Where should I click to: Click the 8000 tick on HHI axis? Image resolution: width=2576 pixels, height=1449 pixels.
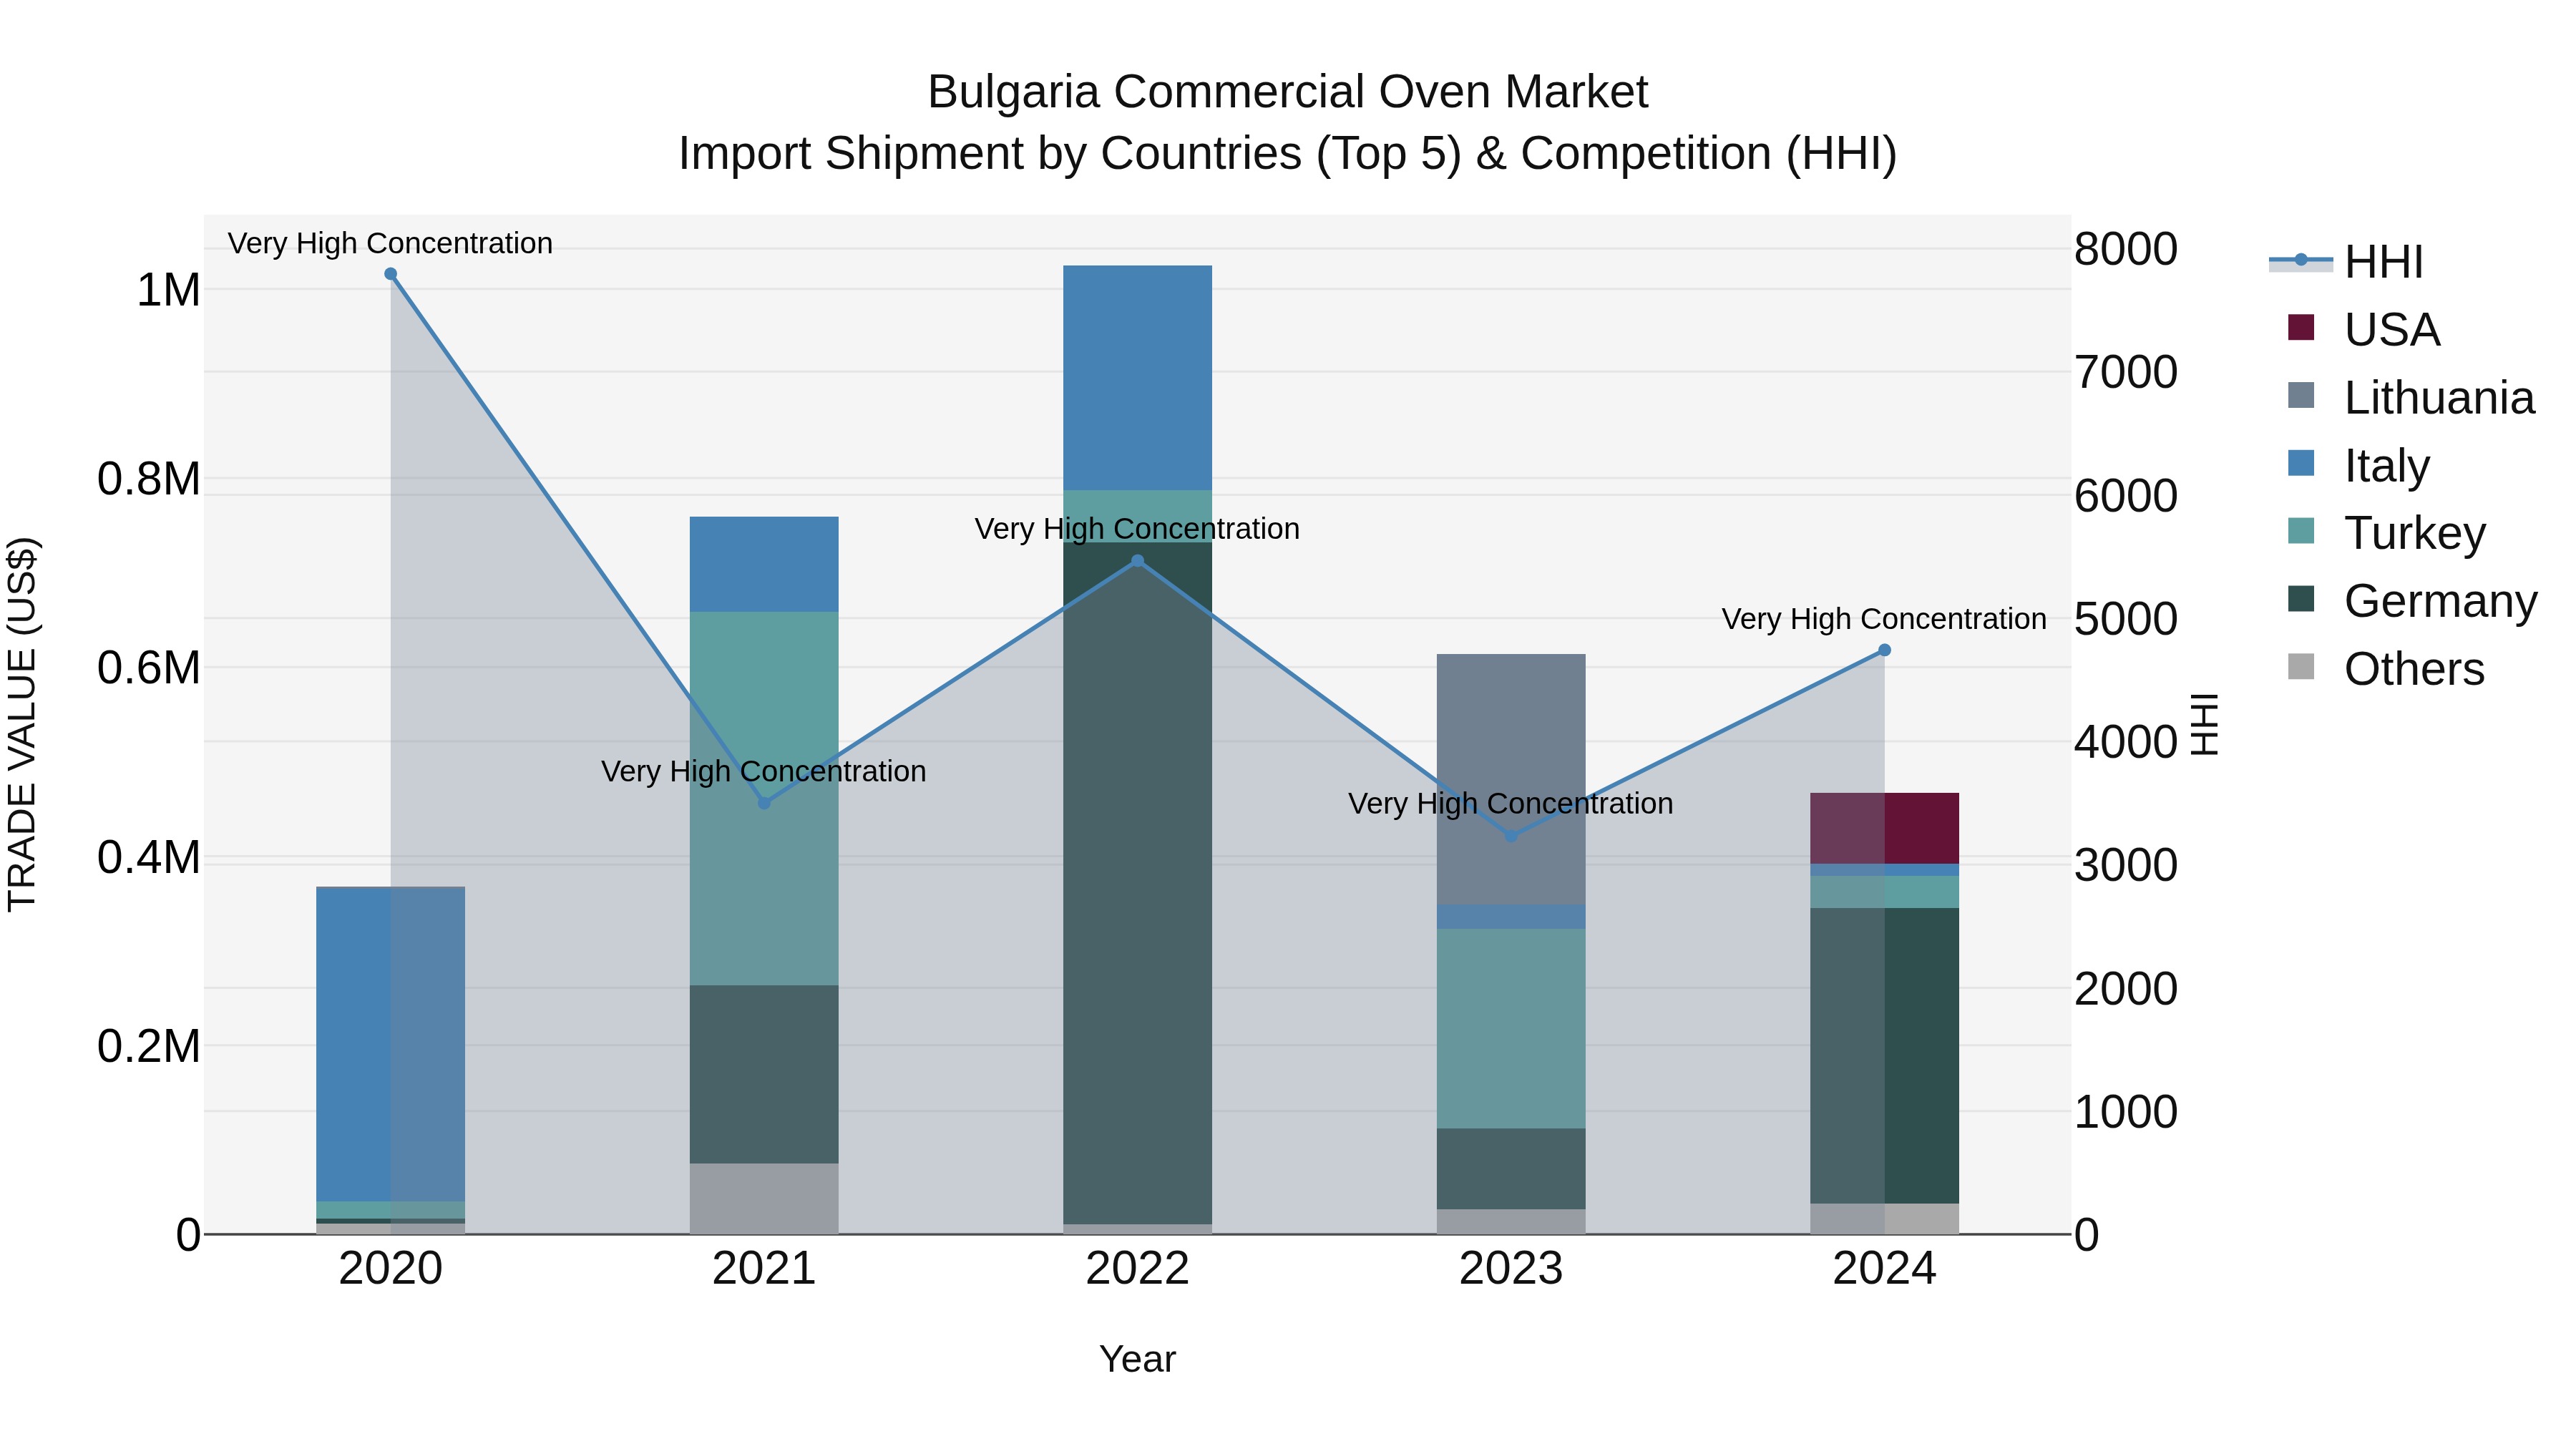coord(2126,249)
